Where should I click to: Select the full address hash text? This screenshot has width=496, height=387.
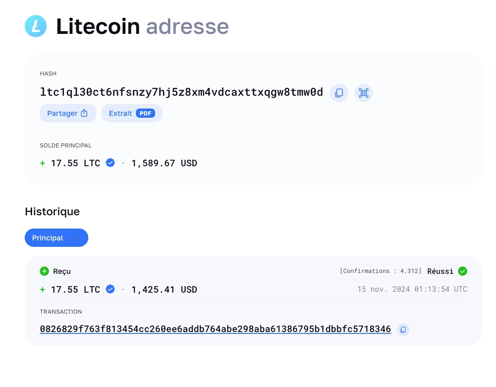pos(182,92)
